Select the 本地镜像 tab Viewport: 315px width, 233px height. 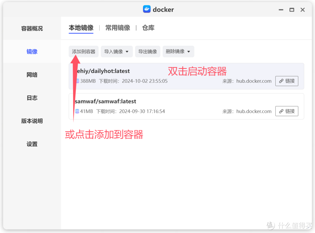point(81,28)
